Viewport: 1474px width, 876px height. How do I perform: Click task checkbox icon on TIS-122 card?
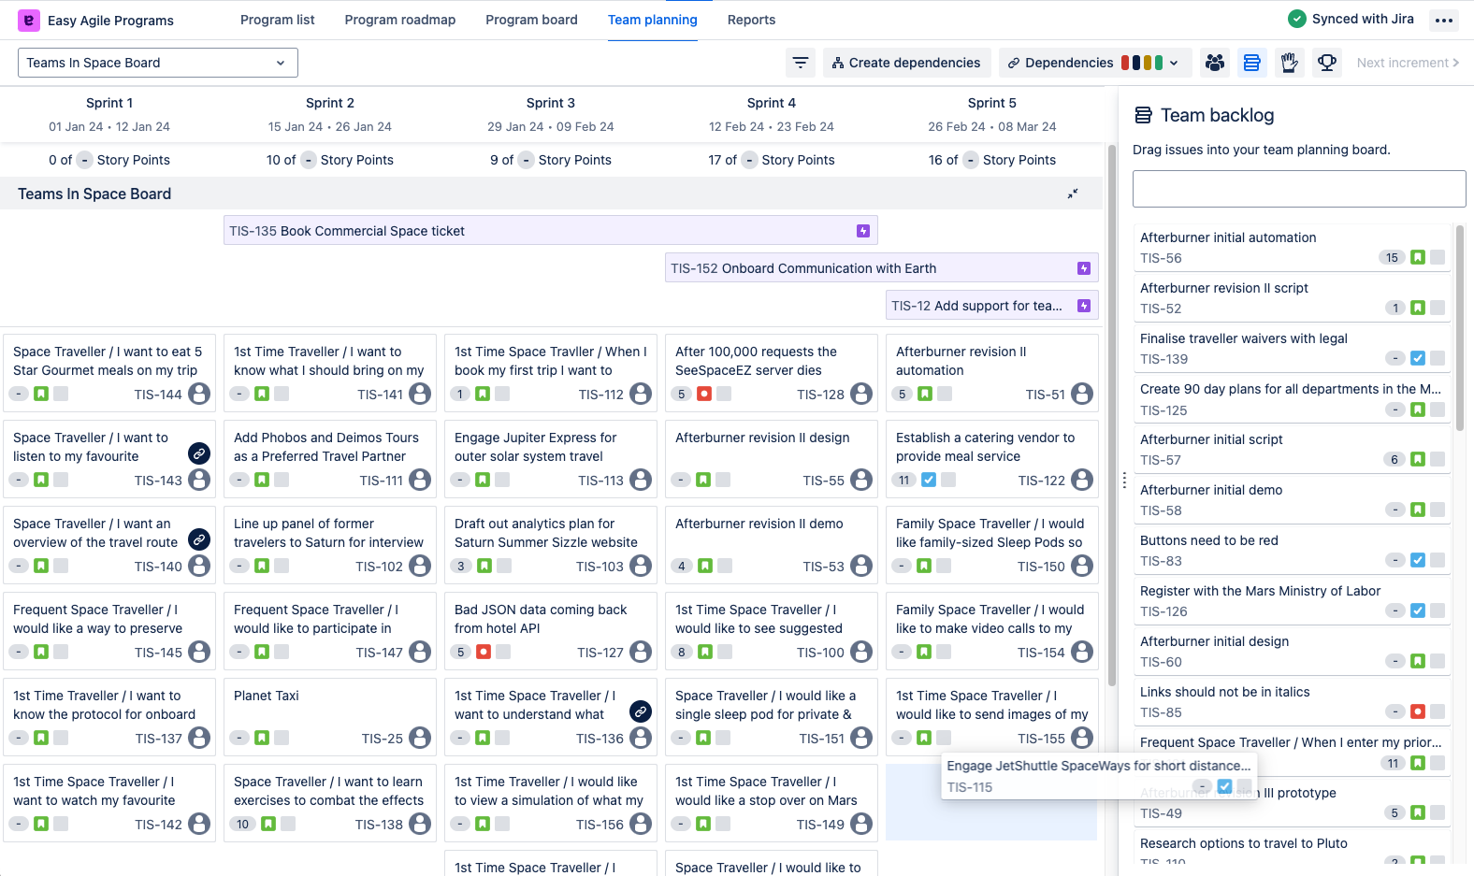tap(929, 480)
